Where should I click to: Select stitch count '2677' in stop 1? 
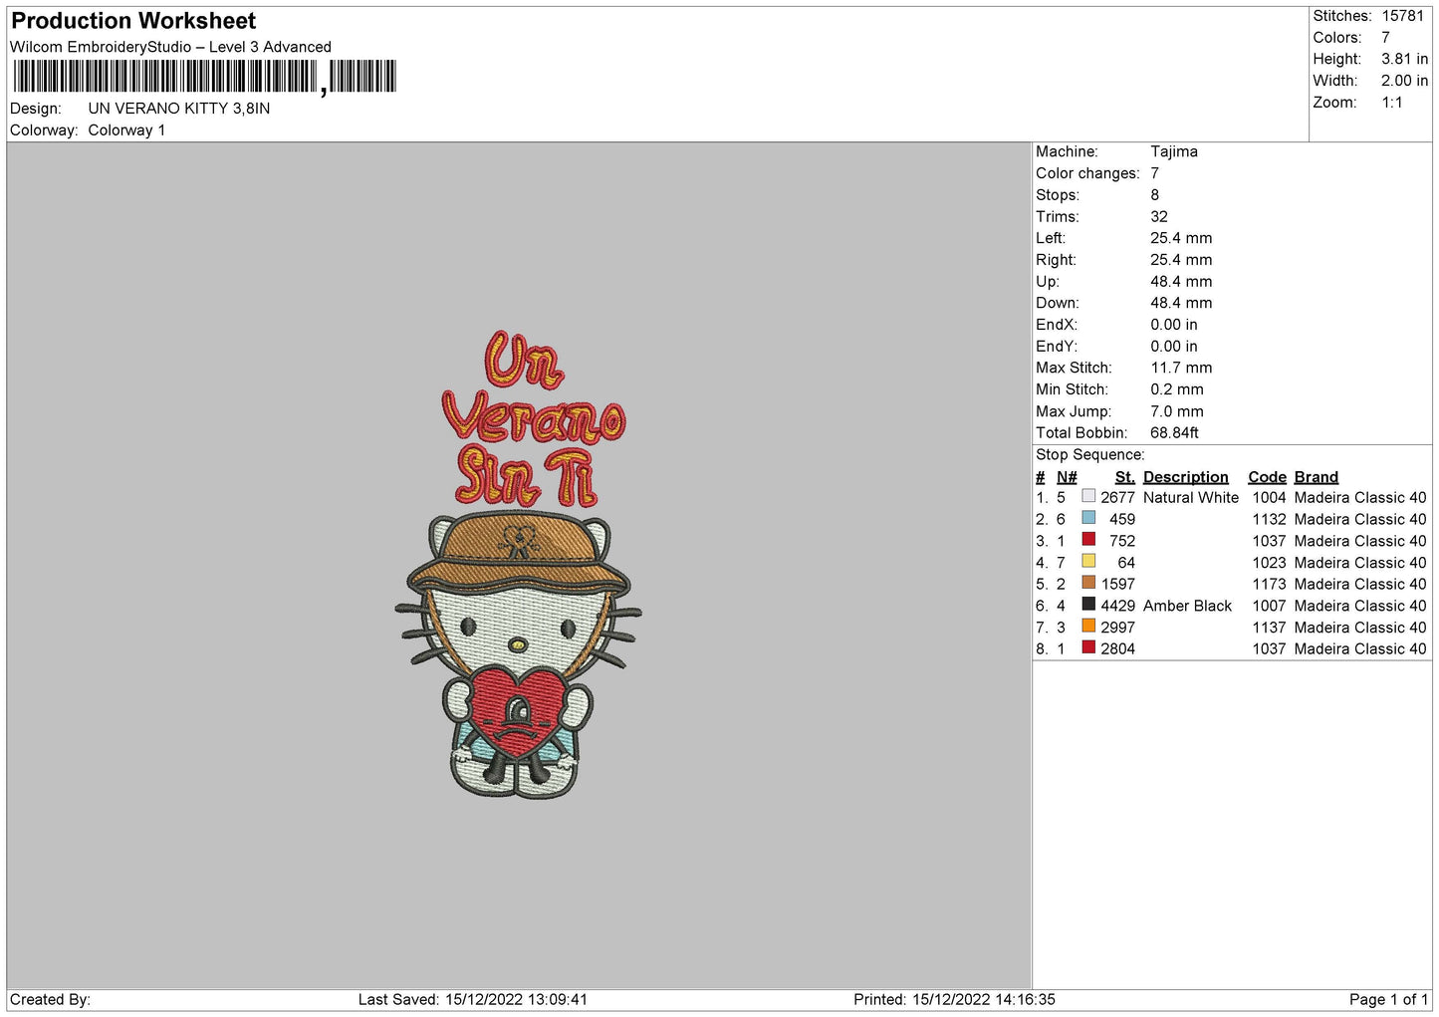click(x=1117, y=498)
